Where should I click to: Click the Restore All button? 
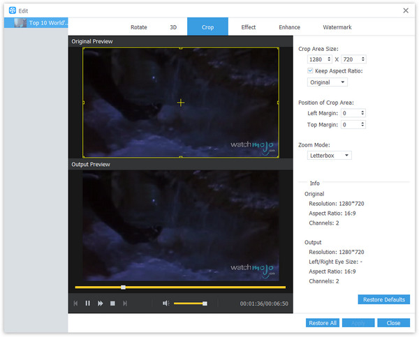(x=323, y=323)
